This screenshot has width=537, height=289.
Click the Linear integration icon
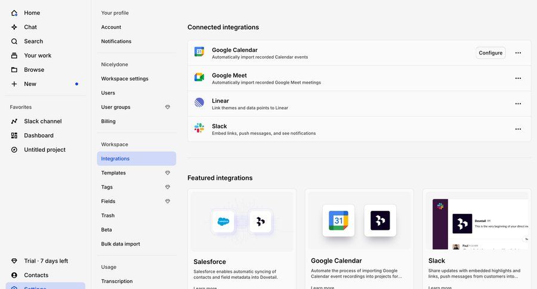pos(199,103)
